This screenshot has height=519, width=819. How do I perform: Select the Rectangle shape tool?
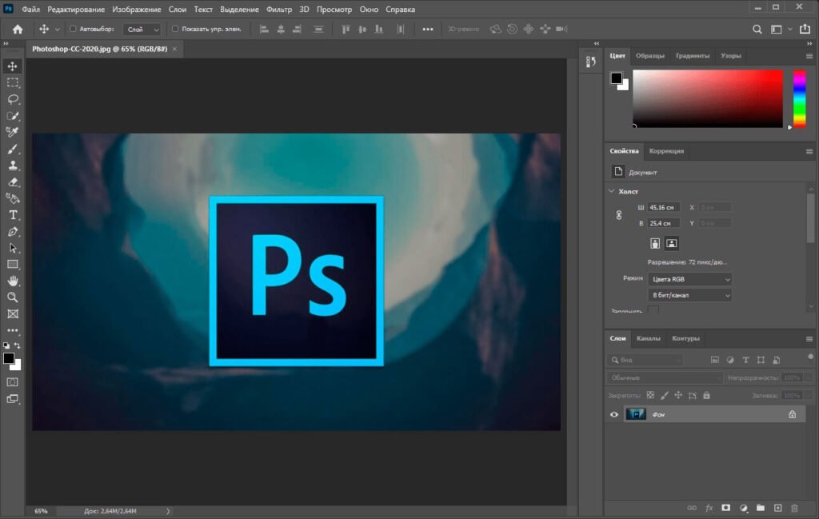(x=13, y=264)
